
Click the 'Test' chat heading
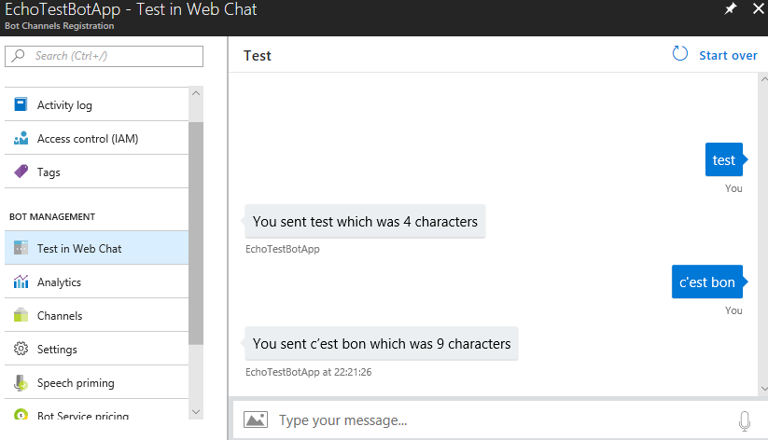(x=258, y=56)
